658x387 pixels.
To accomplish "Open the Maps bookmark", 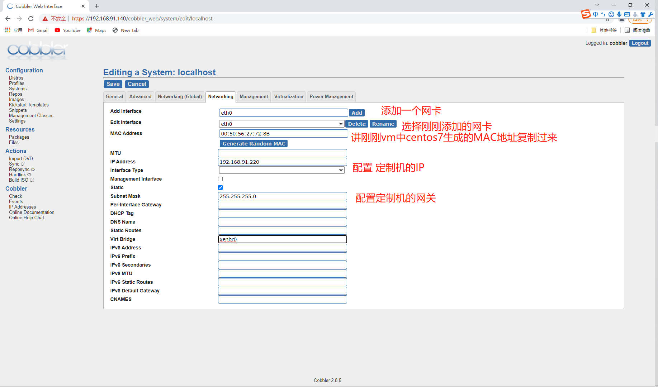I will click(x=96, y=30).
